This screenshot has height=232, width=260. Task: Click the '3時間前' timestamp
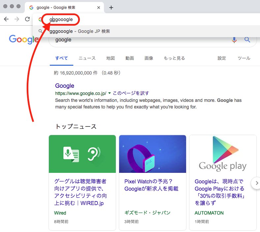[x=131, y=221]
